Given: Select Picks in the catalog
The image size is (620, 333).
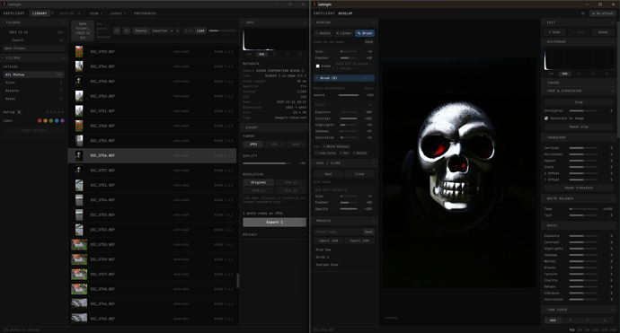Looking at the screenshot, I should 33,83.
